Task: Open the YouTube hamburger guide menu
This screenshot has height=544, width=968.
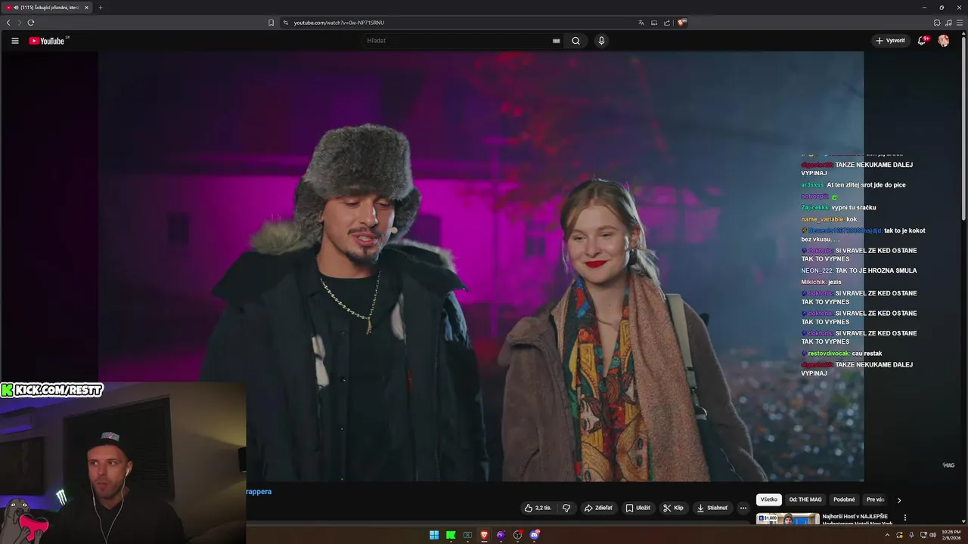Action: click(14, 41)
